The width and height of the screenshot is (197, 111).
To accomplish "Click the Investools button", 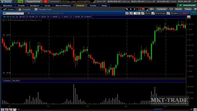I will click(x=187, y=5).
